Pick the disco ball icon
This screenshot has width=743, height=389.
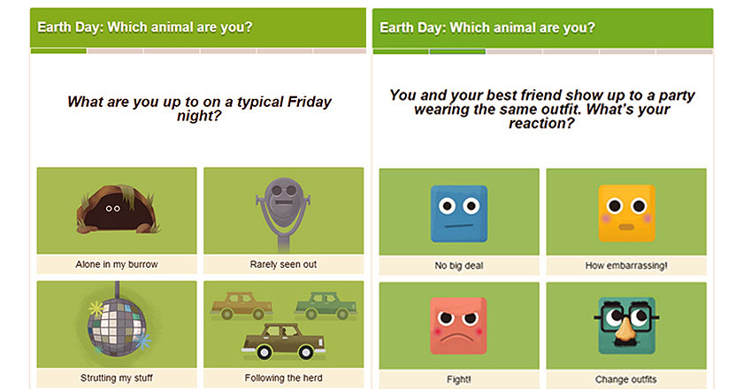point(119,322)
